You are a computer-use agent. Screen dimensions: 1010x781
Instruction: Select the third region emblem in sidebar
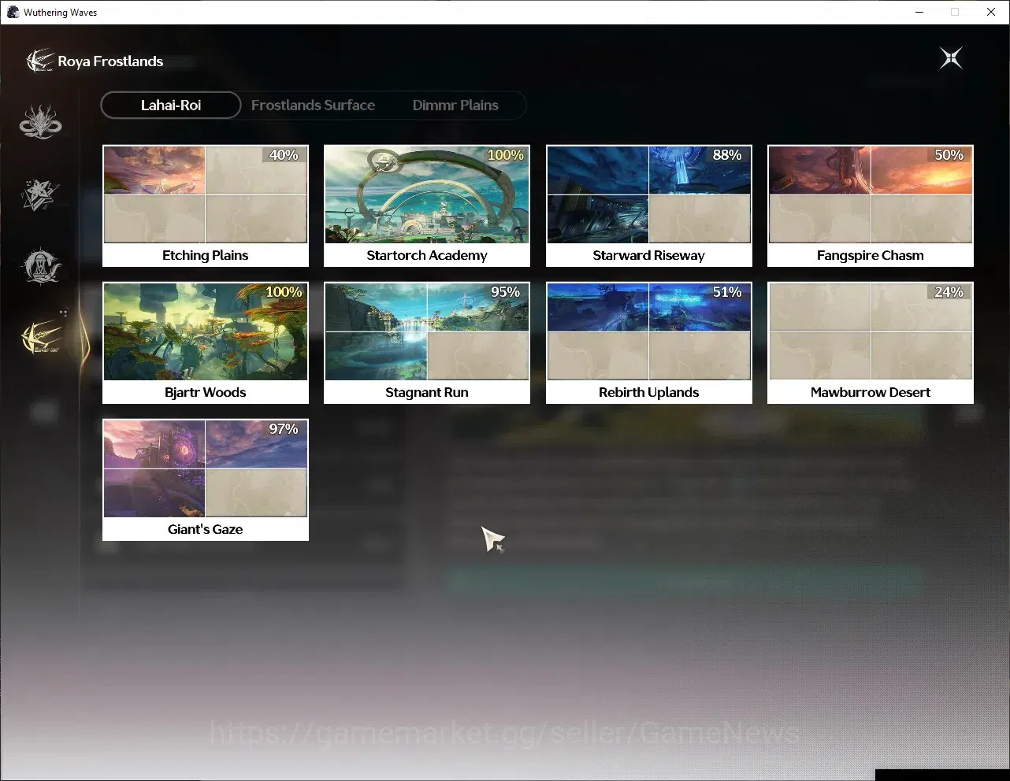pyautogui.click(x=40, y=266)
